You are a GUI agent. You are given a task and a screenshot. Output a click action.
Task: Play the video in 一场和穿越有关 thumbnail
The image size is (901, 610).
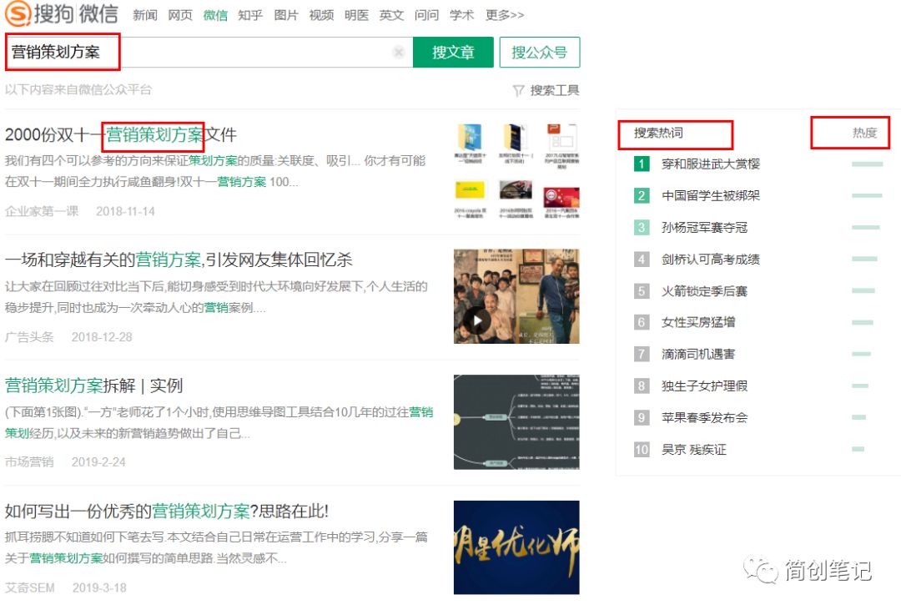point(477,320)
